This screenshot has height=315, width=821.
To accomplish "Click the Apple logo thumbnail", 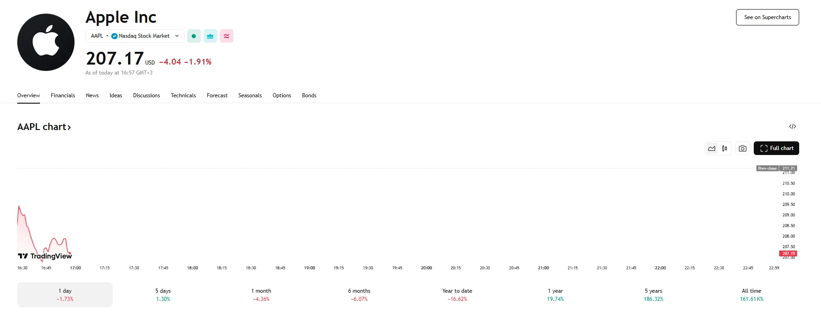I will click(x=45, y=42).
